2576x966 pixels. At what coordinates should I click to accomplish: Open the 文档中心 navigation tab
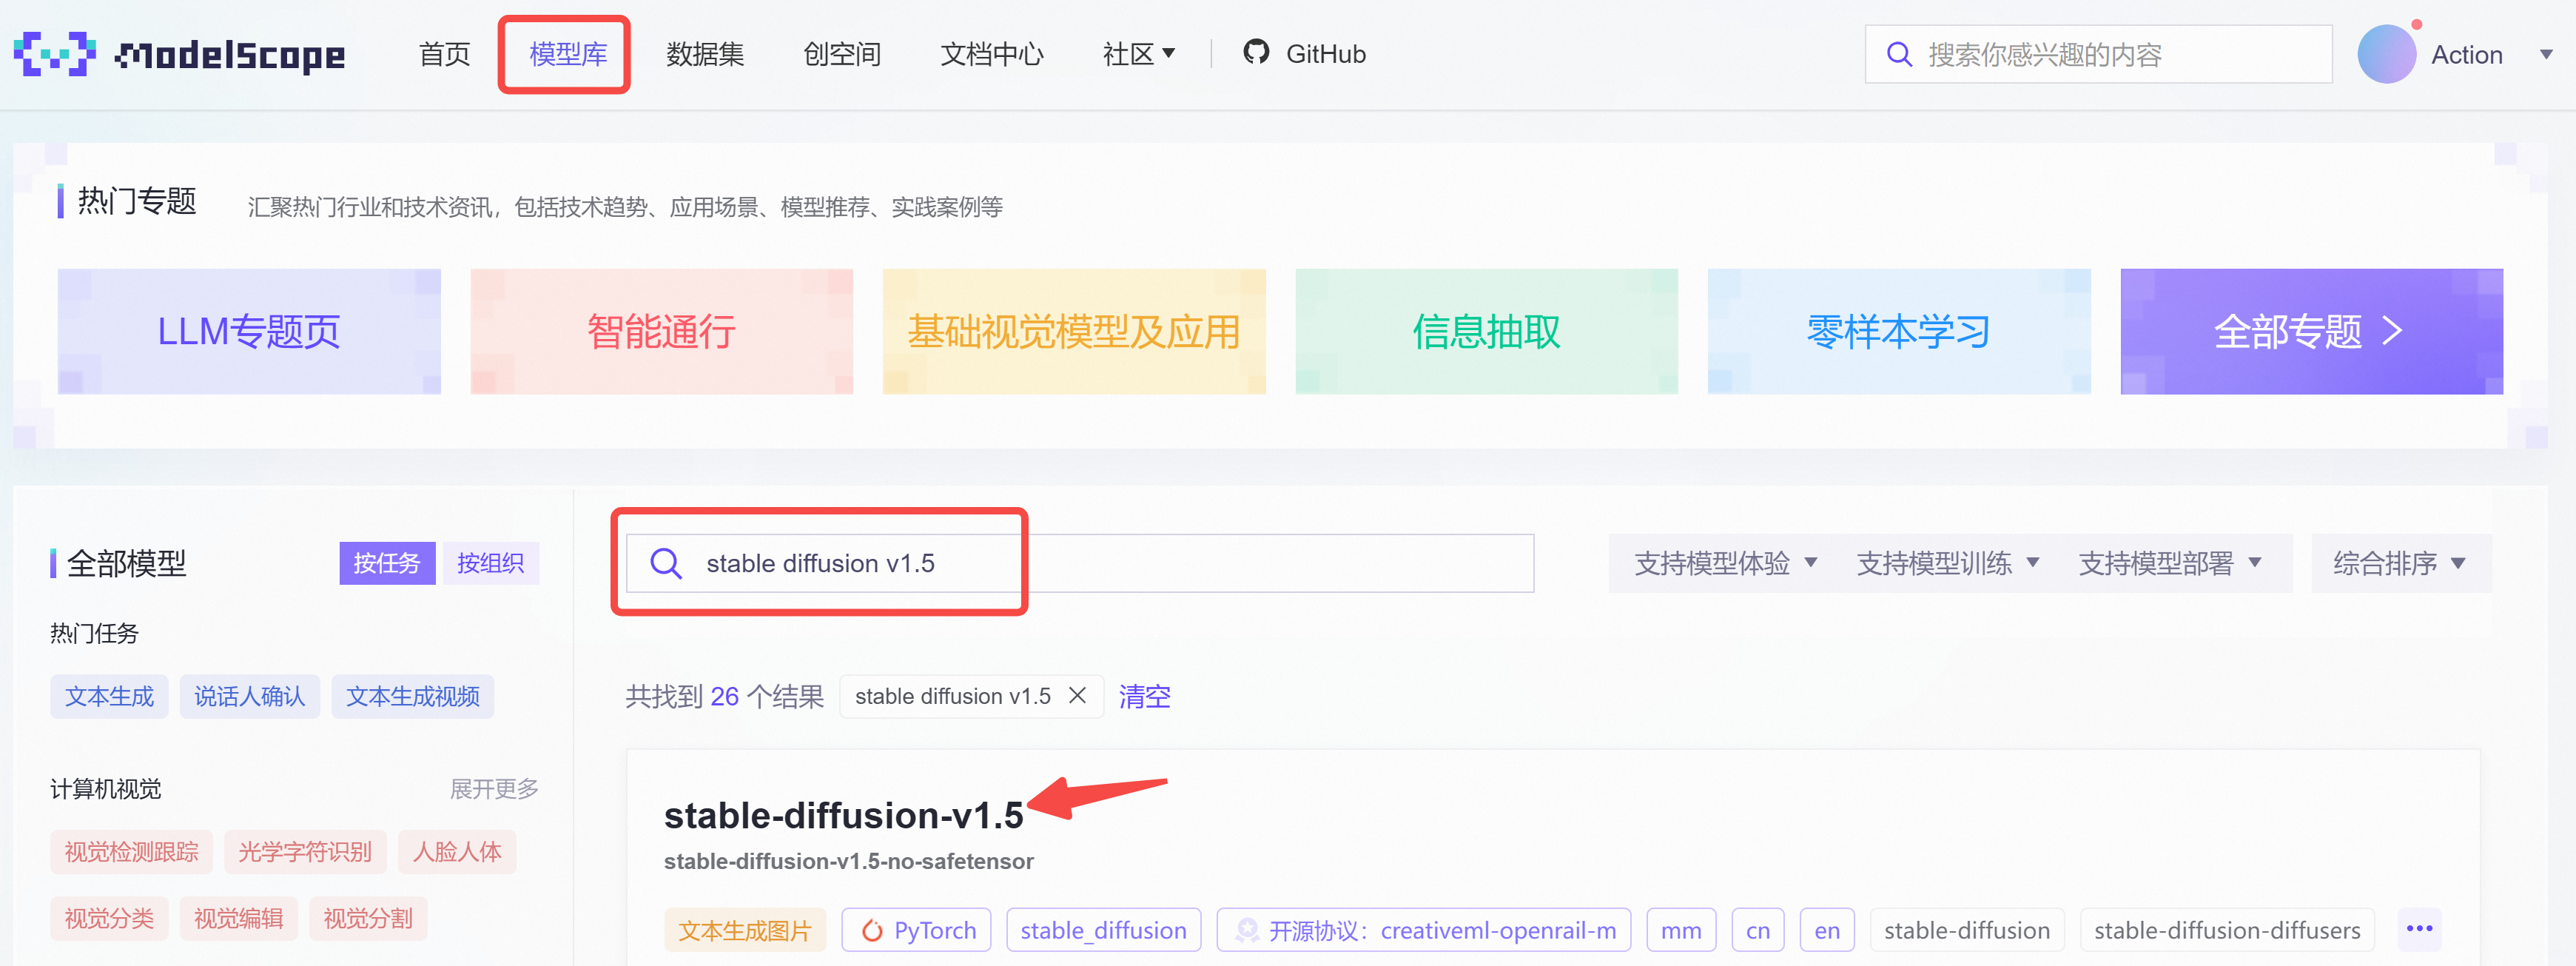click(991, 54)
